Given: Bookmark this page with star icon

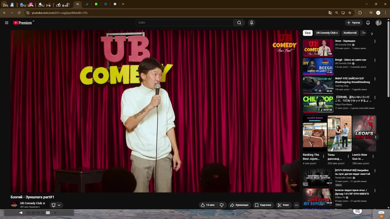Looking at the screenshot, I should pyautogui.click(x=350, y=13).
